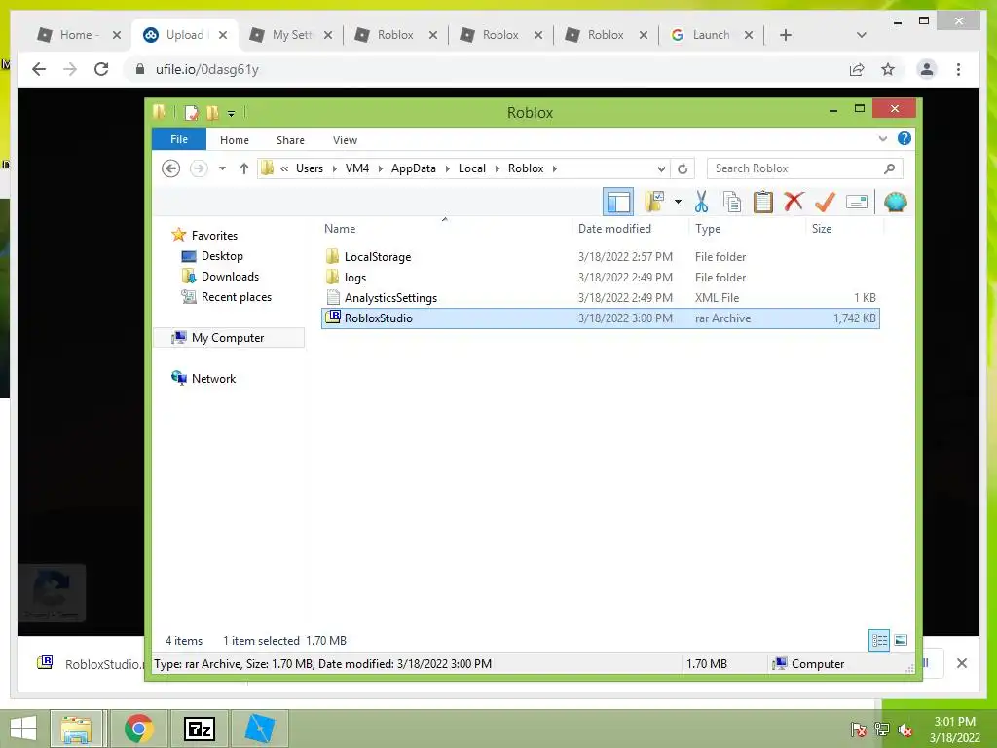
Task: Switch to Large icons view icon
Action: (x=901, y=640)
